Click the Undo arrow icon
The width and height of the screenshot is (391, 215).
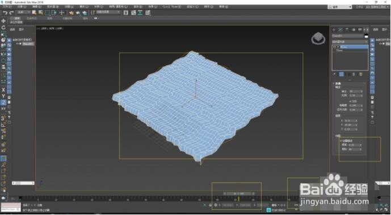point(5,12)
